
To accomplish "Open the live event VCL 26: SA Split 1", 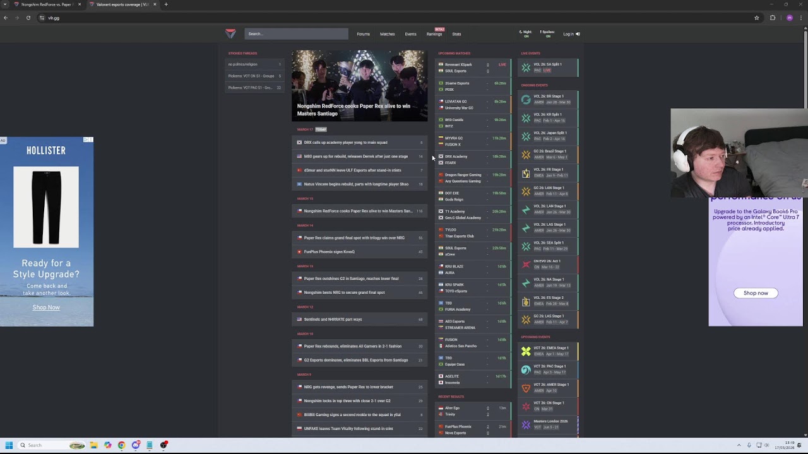I will pos(548,67).
